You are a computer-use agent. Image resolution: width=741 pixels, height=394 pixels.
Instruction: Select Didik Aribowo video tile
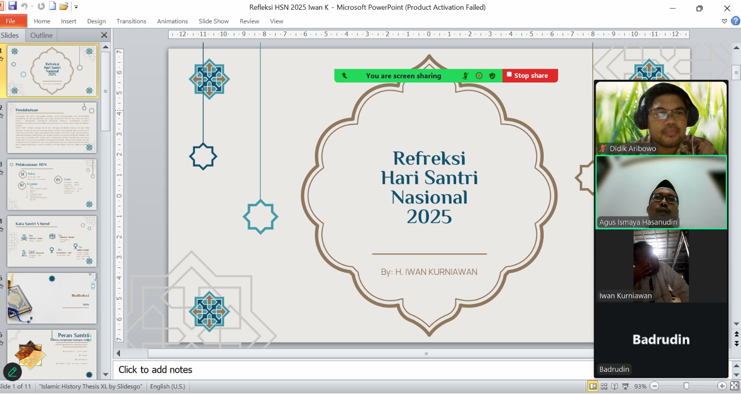pyautogui.click(x=661, y=118)
